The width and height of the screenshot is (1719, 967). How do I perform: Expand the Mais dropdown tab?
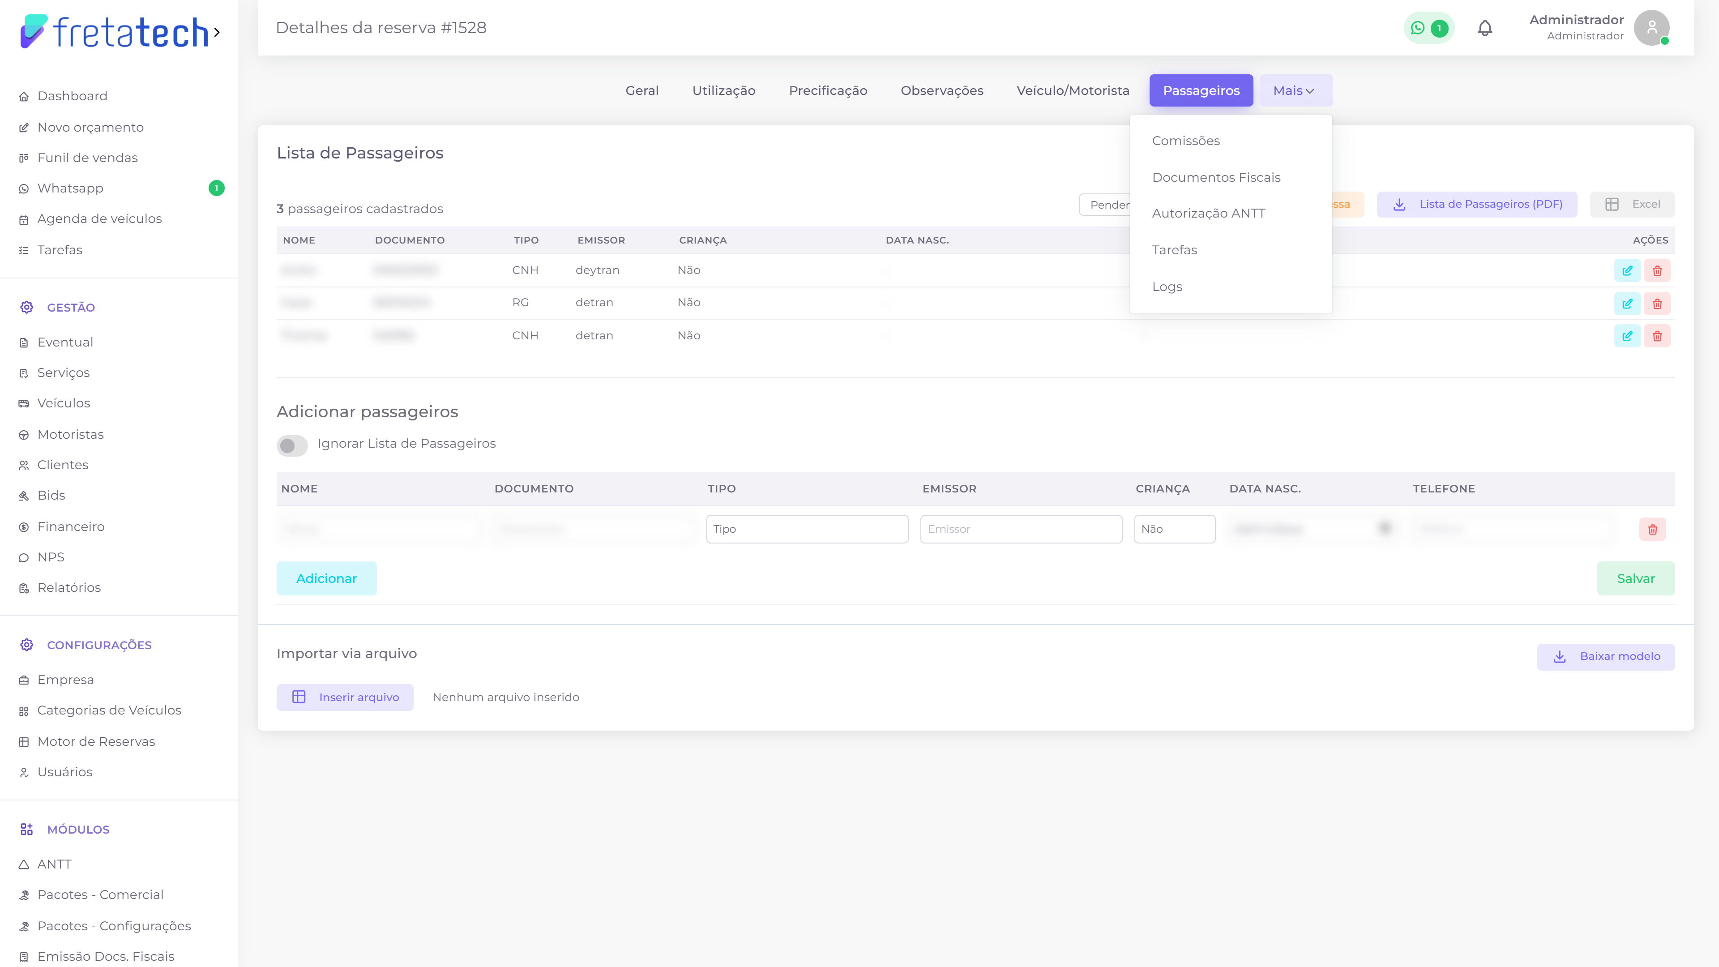coord(1296,90)
